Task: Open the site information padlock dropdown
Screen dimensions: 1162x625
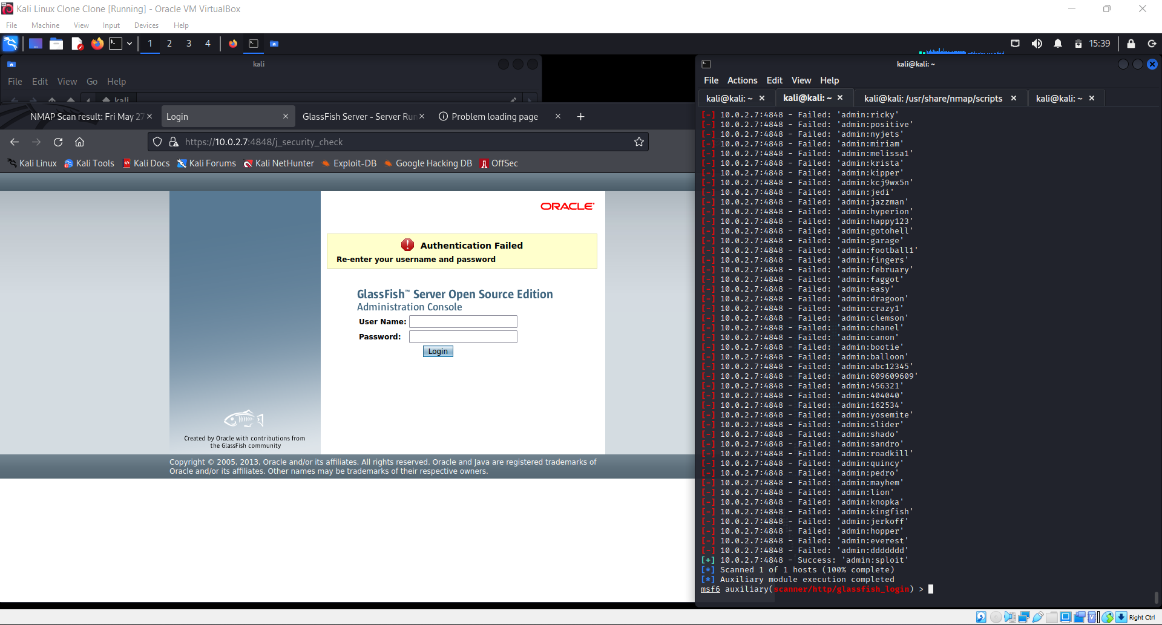Action: [174, 142]
